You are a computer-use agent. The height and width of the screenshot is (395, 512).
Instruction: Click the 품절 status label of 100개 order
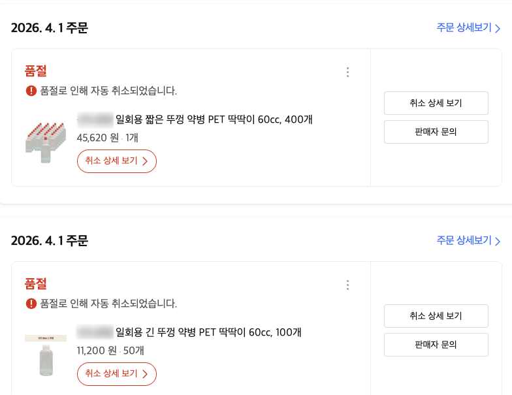36,284
